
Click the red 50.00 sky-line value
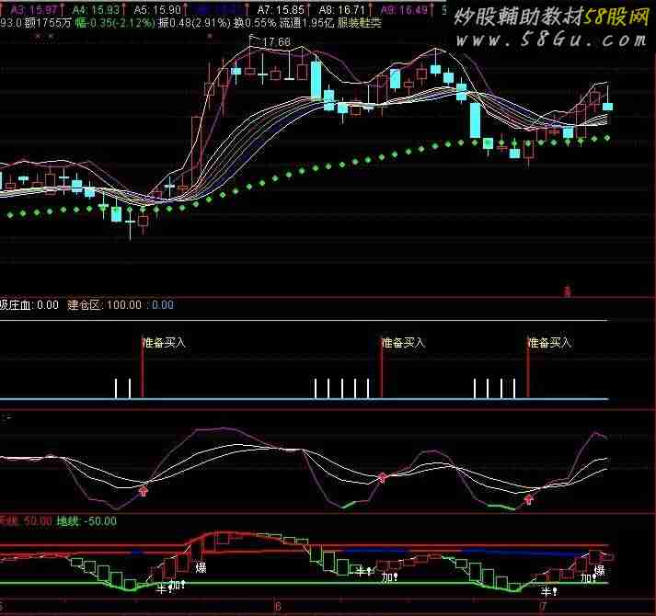(x=38, y=521)
